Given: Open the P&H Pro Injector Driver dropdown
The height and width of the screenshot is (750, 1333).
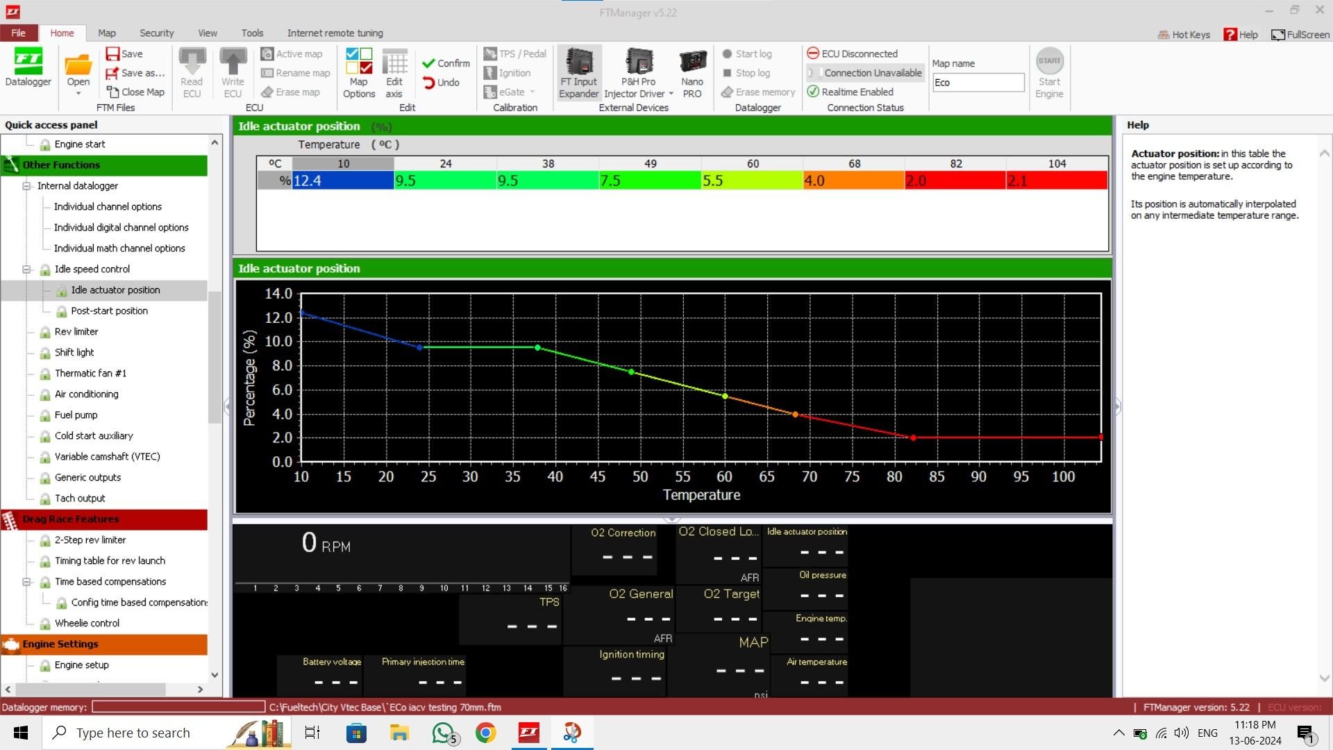Looking at the screenshot, I should point(671,94).
